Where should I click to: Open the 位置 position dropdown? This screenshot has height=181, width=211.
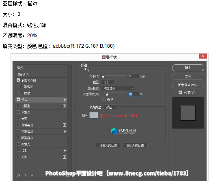108,82
